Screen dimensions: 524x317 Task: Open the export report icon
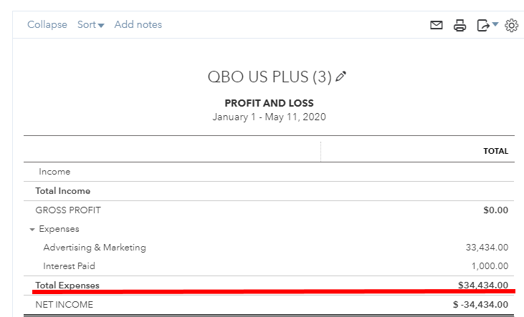pos(483,25)
